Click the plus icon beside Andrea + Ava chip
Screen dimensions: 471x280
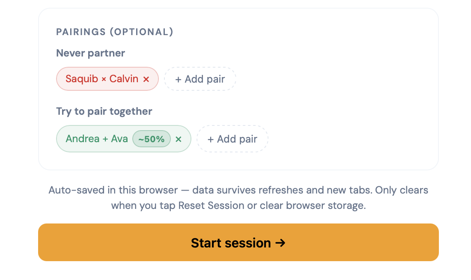(x=211, y=140)
